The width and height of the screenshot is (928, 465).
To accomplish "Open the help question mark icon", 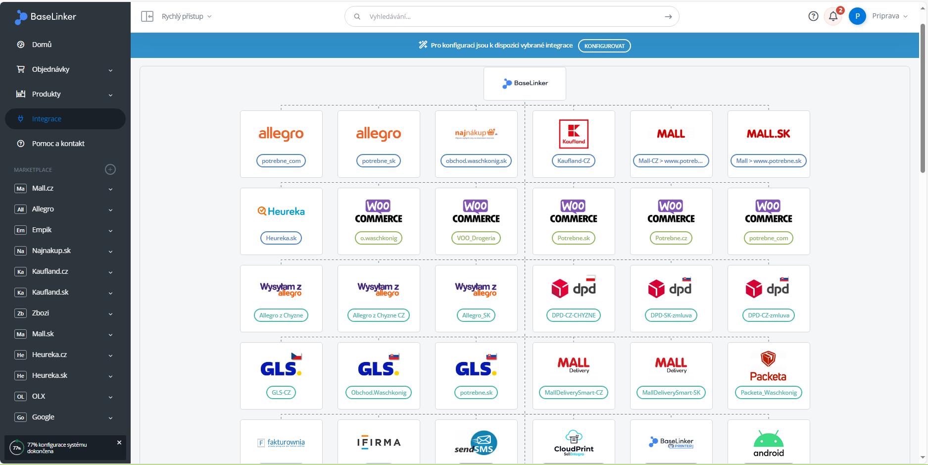I will pos(813,16).
